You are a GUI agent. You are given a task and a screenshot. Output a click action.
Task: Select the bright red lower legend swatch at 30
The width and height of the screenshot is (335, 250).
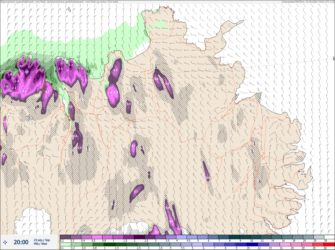(x=330, y=245)
